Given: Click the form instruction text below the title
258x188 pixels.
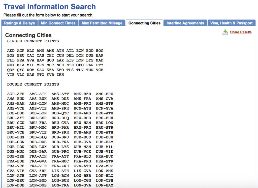Looking at the screenshot, I should tap(48, 15).
